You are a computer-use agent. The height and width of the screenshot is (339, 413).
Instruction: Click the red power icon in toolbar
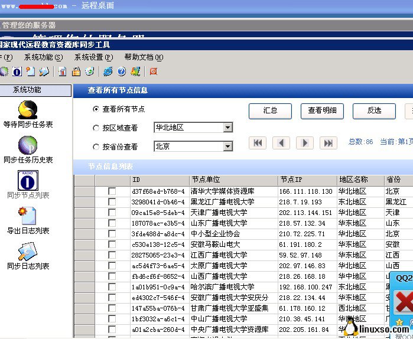(x=153, y=71)
